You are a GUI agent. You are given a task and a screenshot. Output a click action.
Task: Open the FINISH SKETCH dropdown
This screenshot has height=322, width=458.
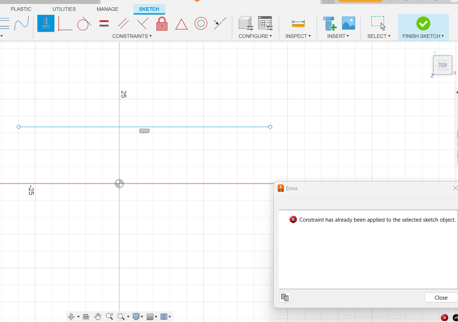click(x=423, y=36)
